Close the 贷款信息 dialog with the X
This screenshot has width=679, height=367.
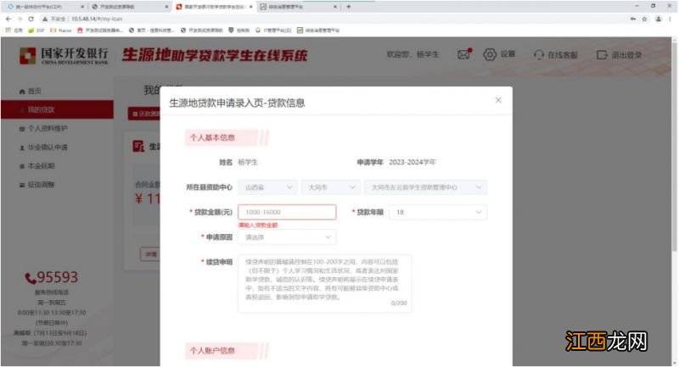498,100
